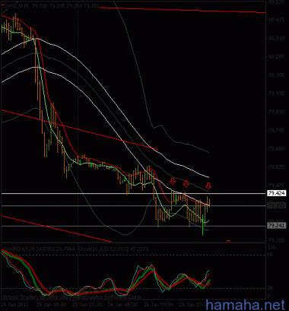Click the Broco Trader copyright text

(72, 297)
